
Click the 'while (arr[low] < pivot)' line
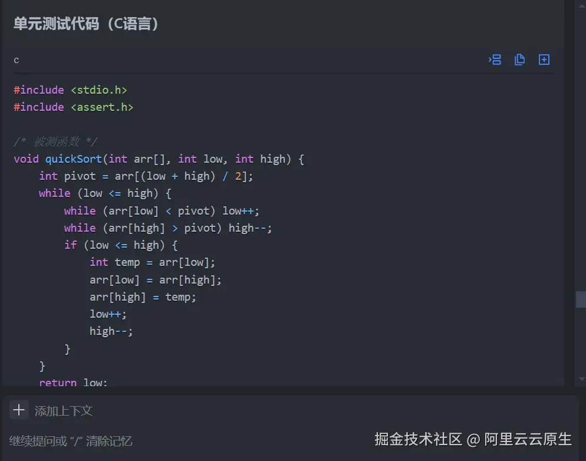(x=162, y=211)
